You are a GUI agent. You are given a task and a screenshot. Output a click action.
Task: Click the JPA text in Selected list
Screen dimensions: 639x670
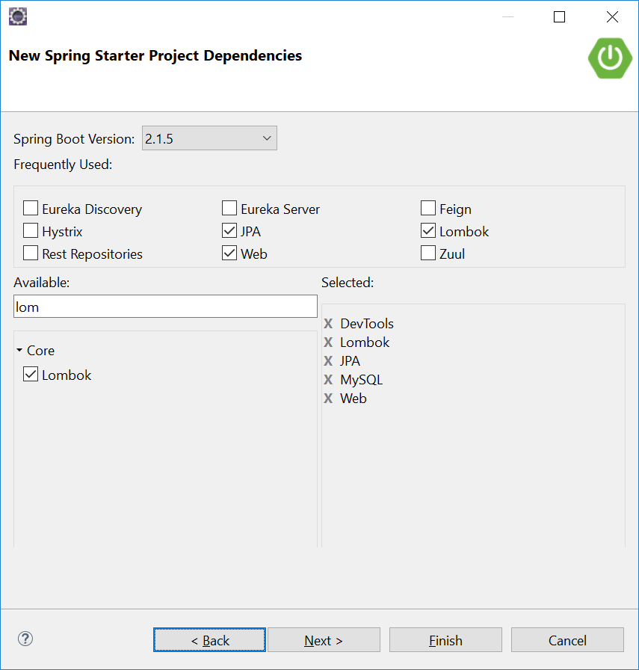(x=351, y=361)
